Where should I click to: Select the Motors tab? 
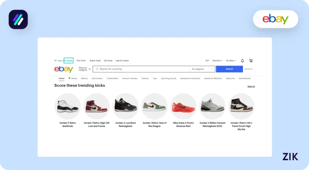84,78
